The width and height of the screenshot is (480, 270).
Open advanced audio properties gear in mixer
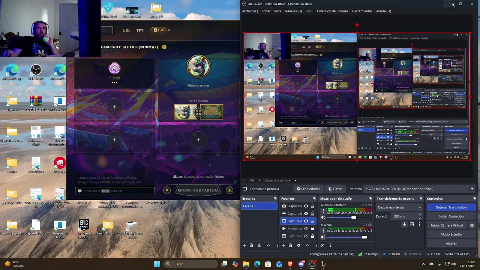322,245
